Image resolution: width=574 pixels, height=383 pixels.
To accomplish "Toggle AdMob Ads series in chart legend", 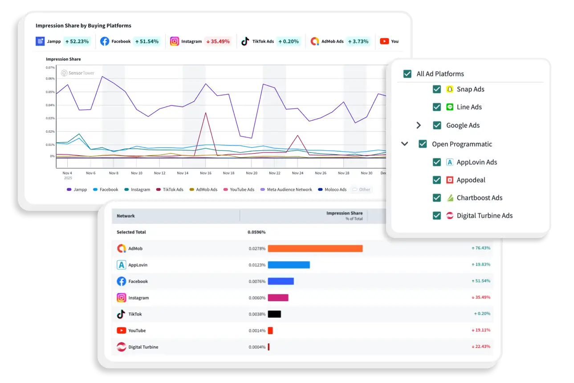I will (x=204, y=189).
